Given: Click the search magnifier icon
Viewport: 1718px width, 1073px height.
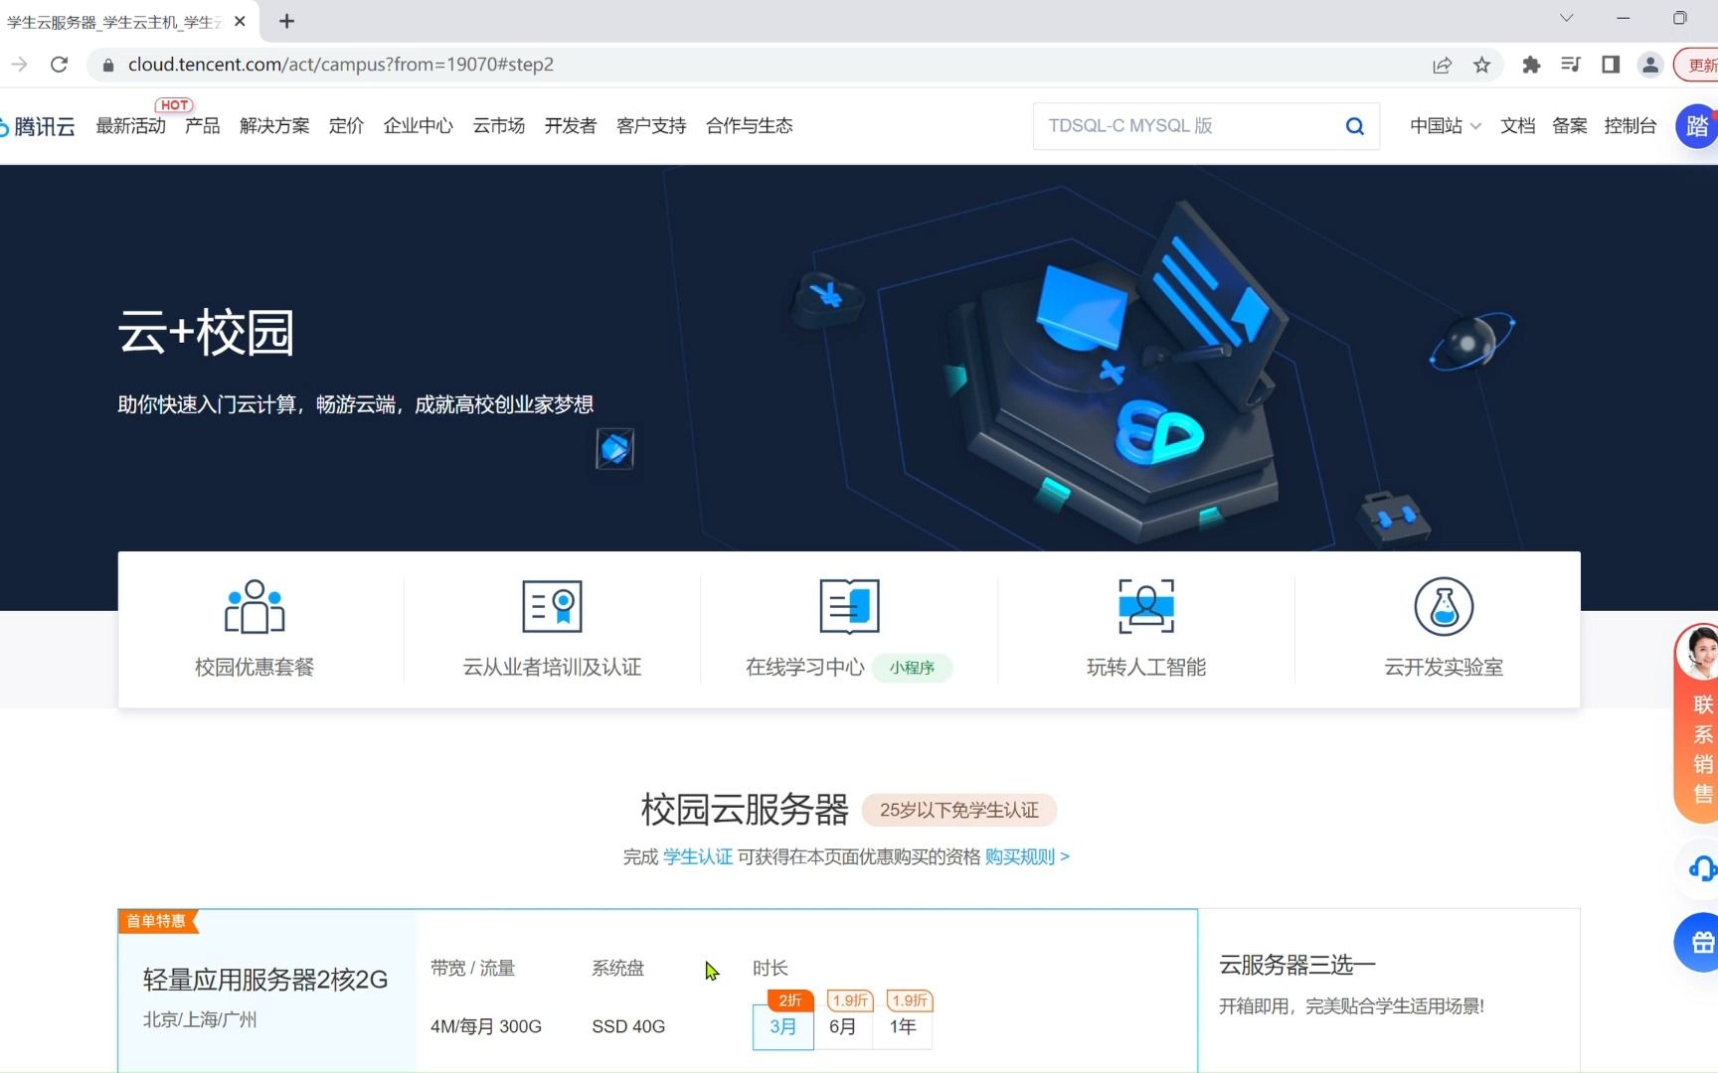Looking at the screenshot, I should [1354, 126].
